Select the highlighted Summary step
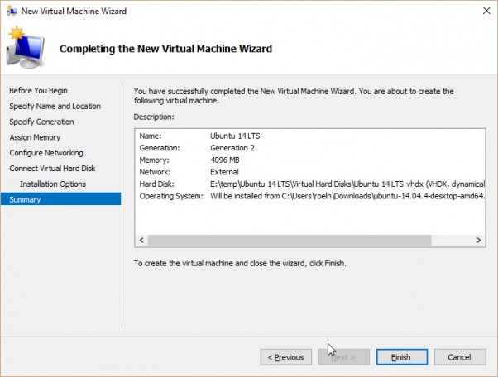 point(60,199)
